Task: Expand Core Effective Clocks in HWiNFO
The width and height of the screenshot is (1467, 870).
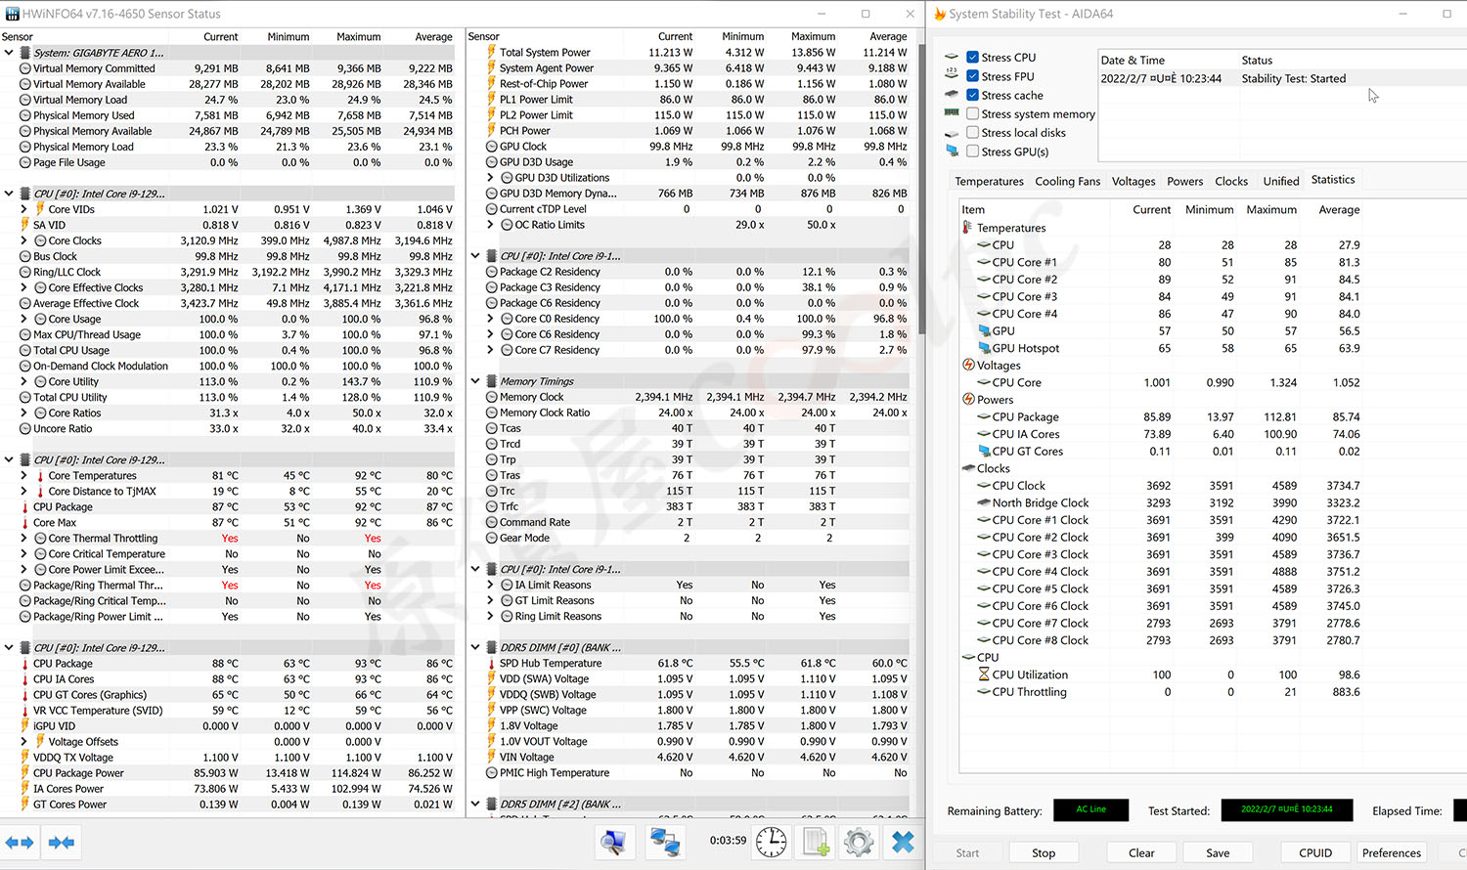Action: (23, 287)
